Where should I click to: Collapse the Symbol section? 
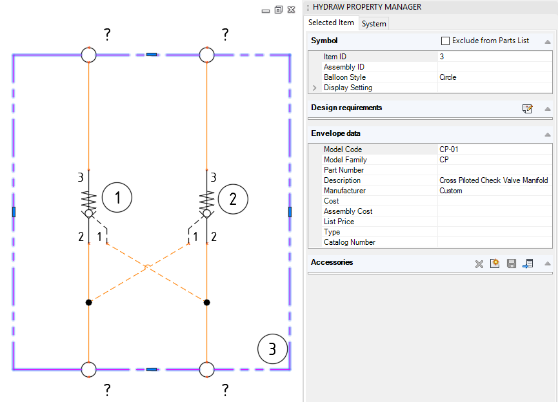point(547,41)
